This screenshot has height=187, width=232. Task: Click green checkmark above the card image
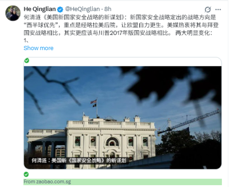27,60
